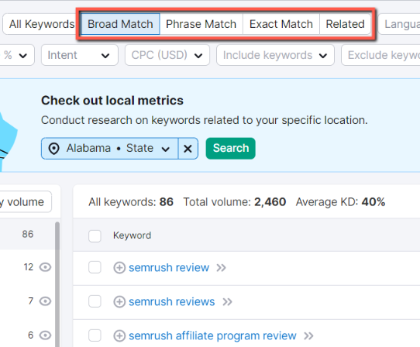Image resolution: width=420 pixels, height=347 pixels.
Task: Add semrush reviews with plus icon
Action: 119,301
